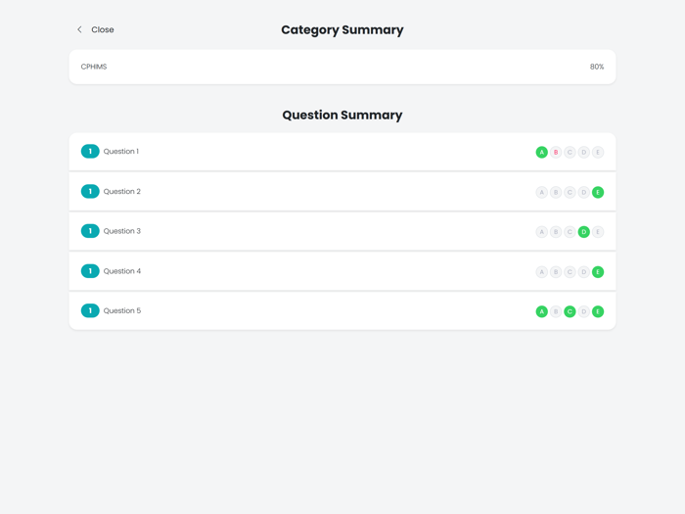
Task: Open the CPHIMS category row
Action: (342, 67)
